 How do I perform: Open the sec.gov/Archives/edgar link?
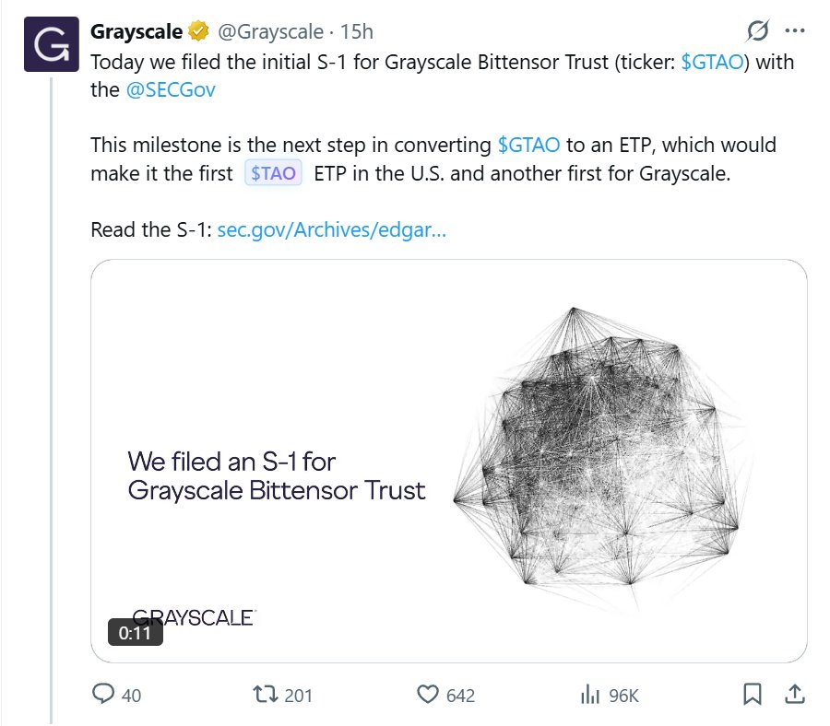click(332, 229)
